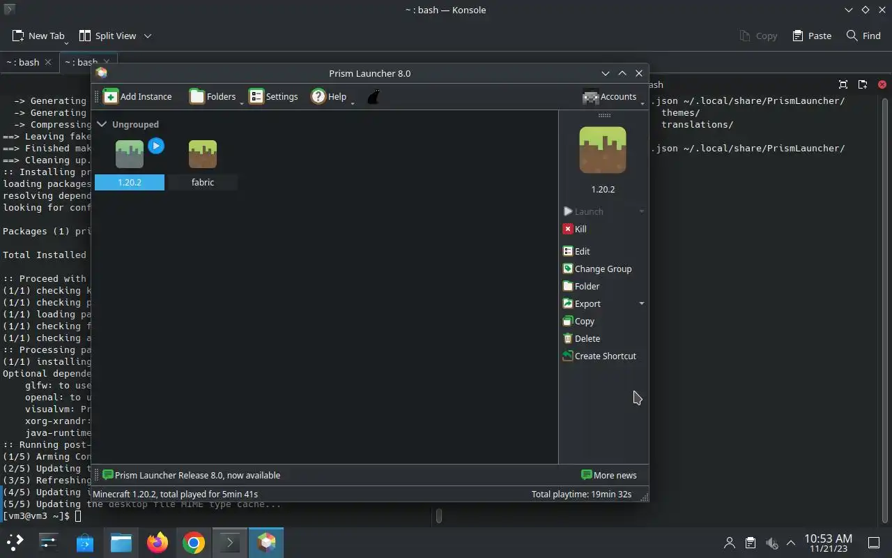The width and height of the screenshot is (892, 558).
Task: Expand the Split View dropdown arrow
Action: coord(148,36)
